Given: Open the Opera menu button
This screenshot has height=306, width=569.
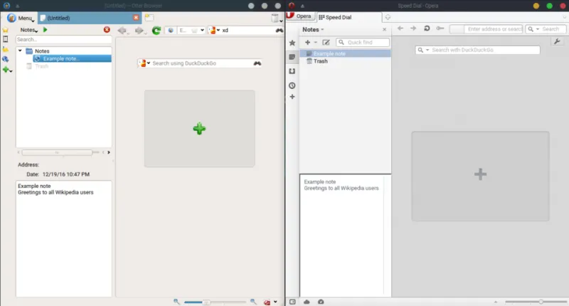Looking at the screenshot, I should [299, 16].
